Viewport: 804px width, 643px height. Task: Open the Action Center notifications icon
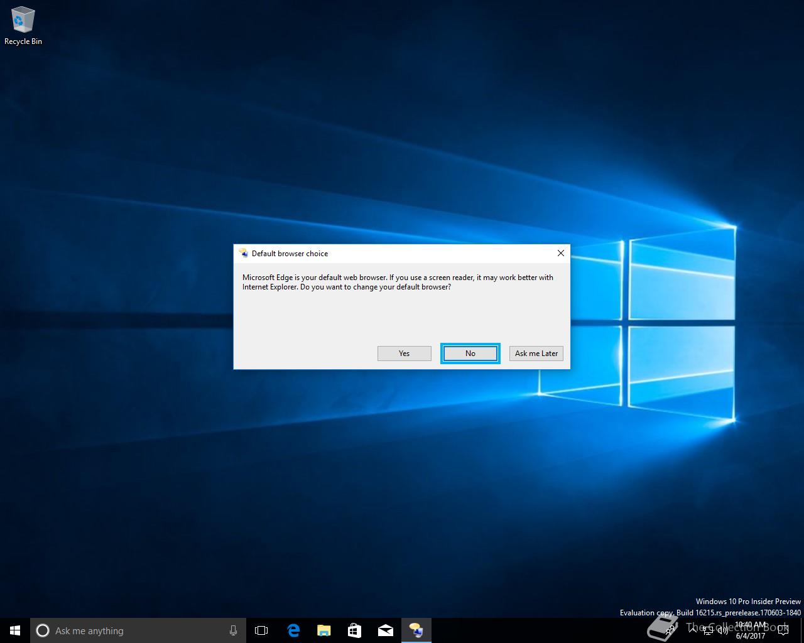point(783,630)
